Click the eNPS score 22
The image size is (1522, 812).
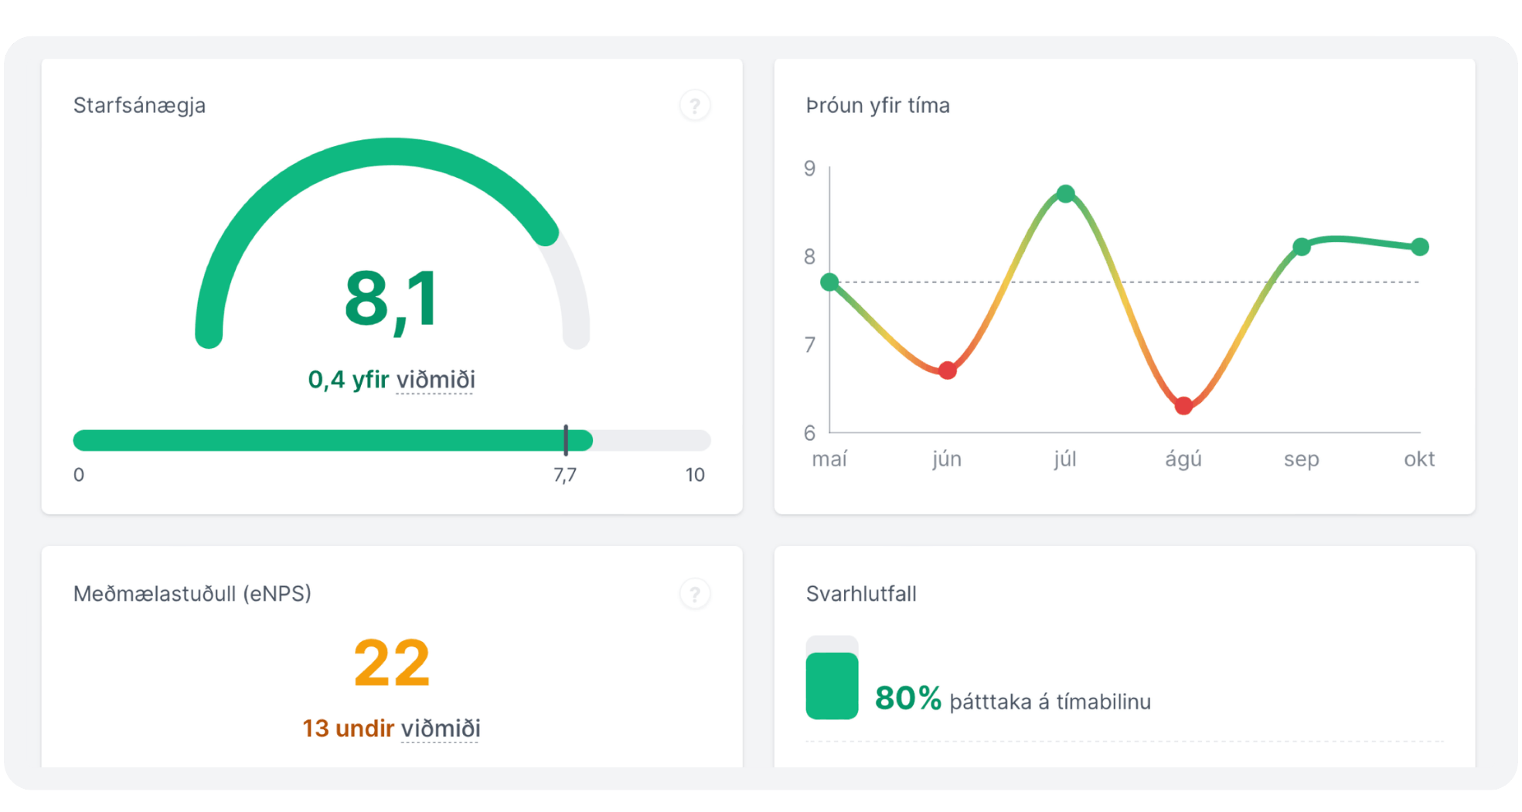(x=391, y=664)
